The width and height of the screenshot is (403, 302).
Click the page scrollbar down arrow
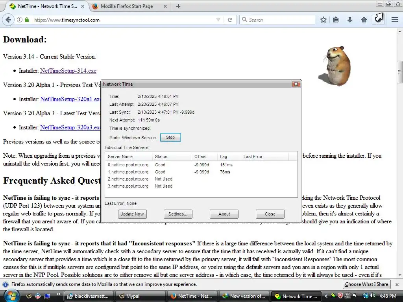[x=400, y=275]
